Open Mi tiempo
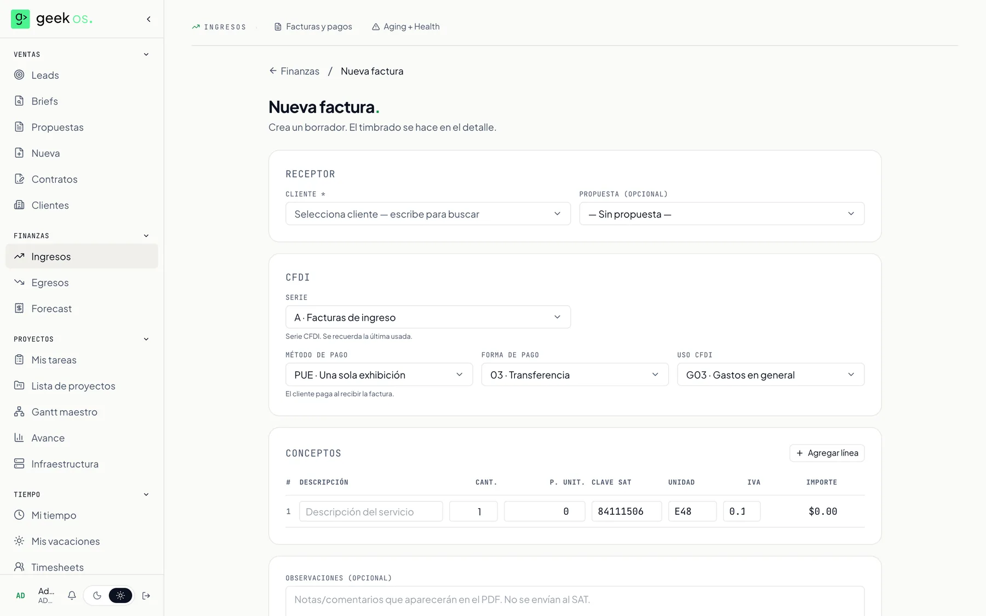This screenshot has width=986, height=616. coord(82,515)
